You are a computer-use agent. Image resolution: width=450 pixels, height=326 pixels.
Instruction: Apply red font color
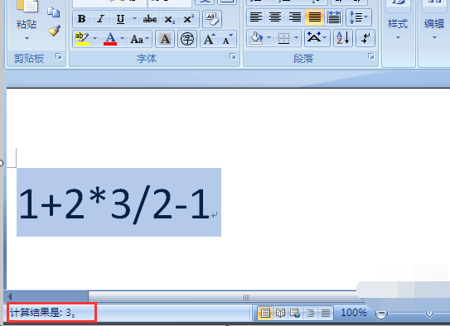coord(110,39)
